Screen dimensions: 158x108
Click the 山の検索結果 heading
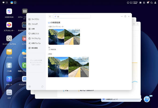pos(54,23)
